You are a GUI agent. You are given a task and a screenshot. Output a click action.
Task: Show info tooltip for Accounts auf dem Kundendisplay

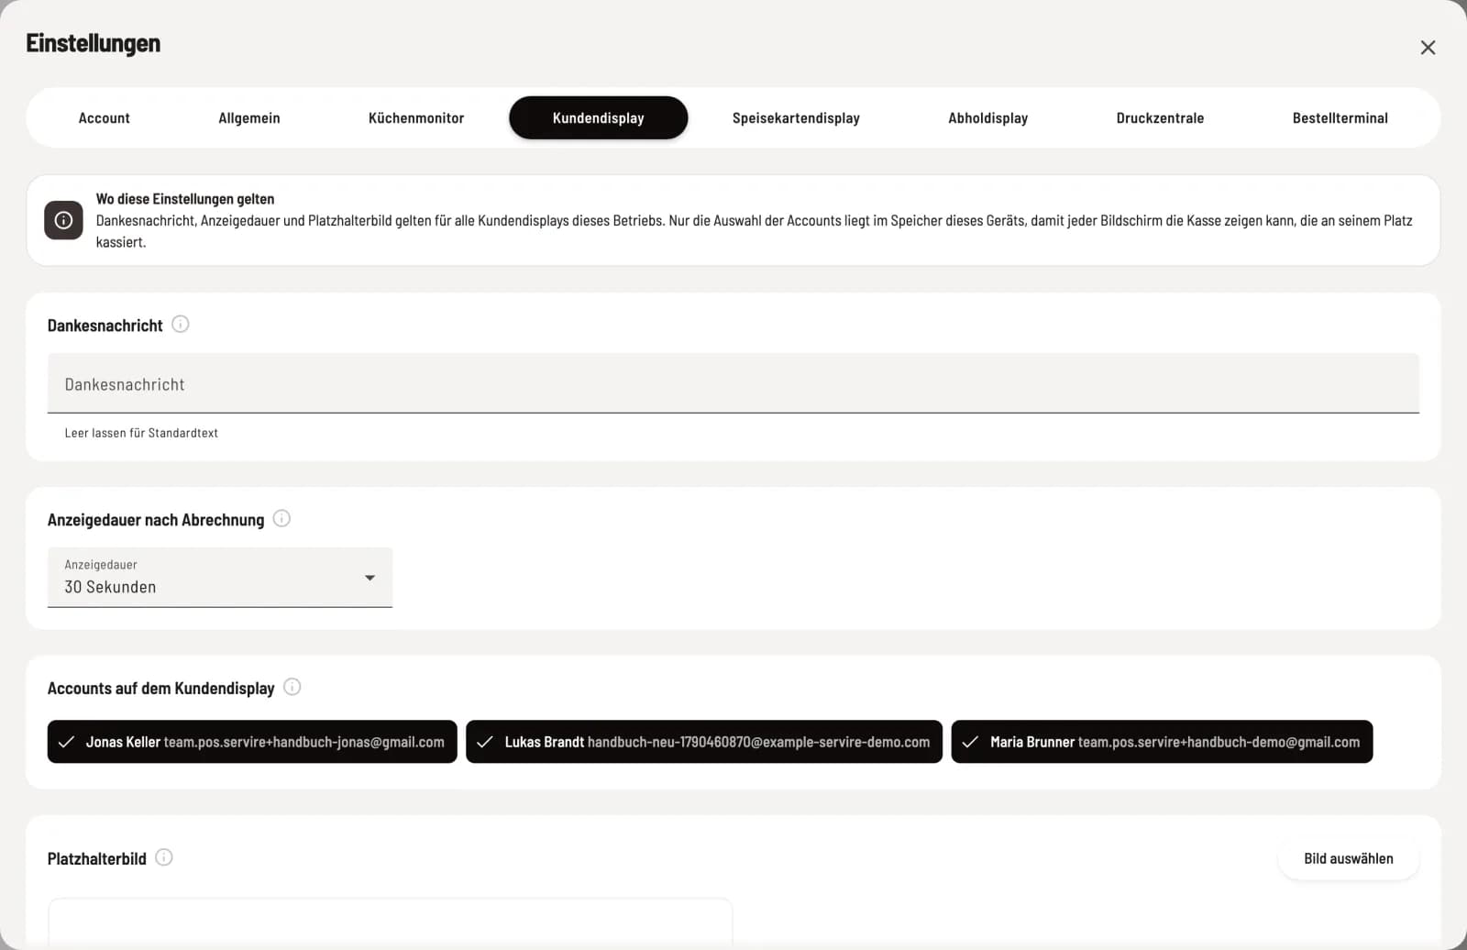(292, 687)
